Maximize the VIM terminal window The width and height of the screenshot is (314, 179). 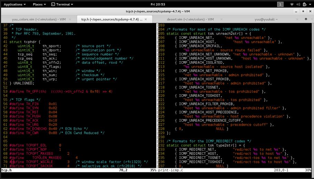303,11
